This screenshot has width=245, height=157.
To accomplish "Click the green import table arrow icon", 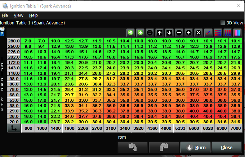I will coord(130,32).
